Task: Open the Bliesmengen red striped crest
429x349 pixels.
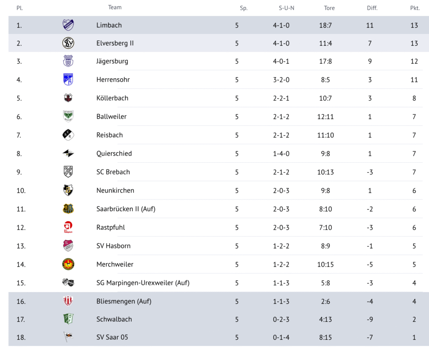Action: [x=68, y=301]
